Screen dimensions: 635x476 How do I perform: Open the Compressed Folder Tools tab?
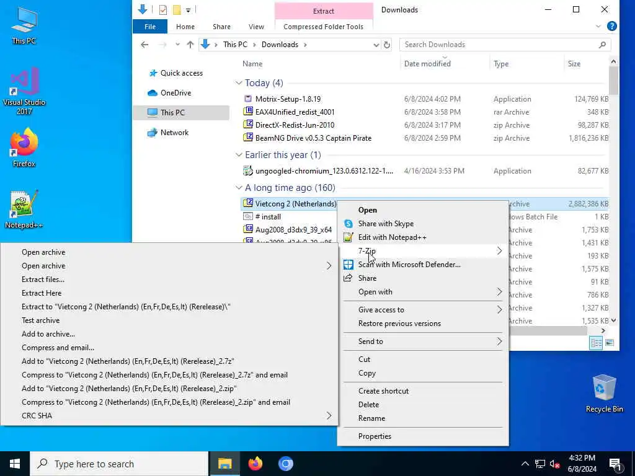point(323,27)
